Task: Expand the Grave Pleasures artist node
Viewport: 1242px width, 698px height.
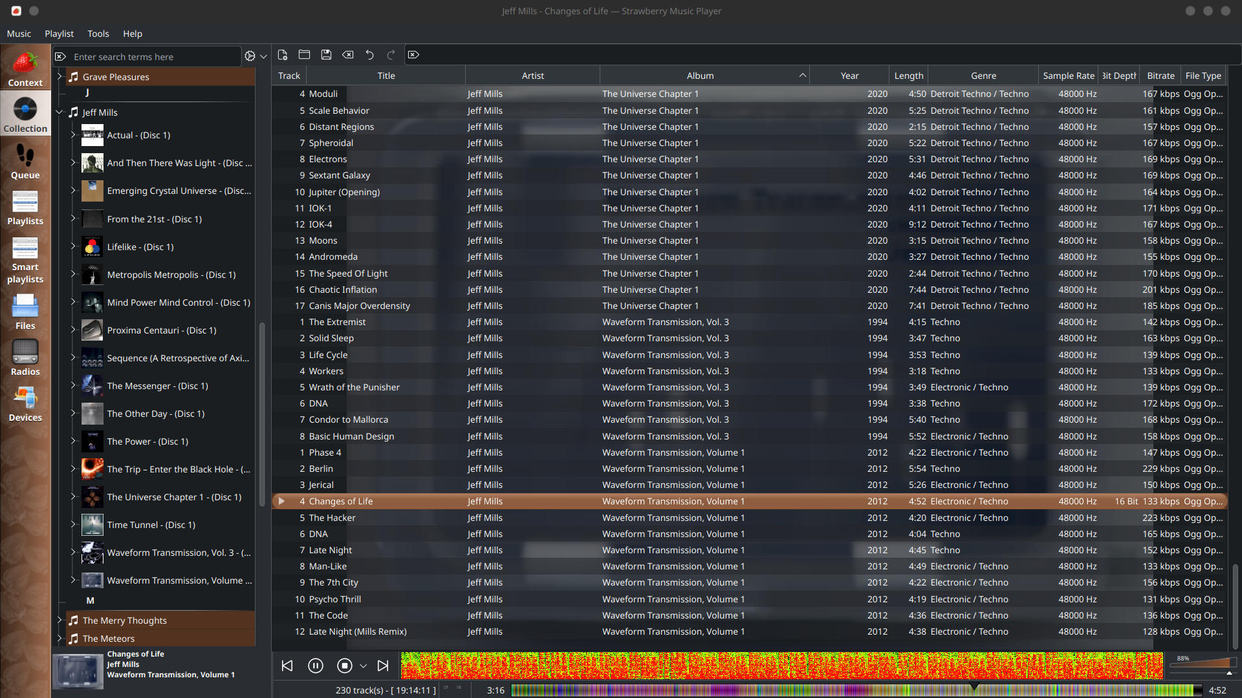Action: click(60, 76)
